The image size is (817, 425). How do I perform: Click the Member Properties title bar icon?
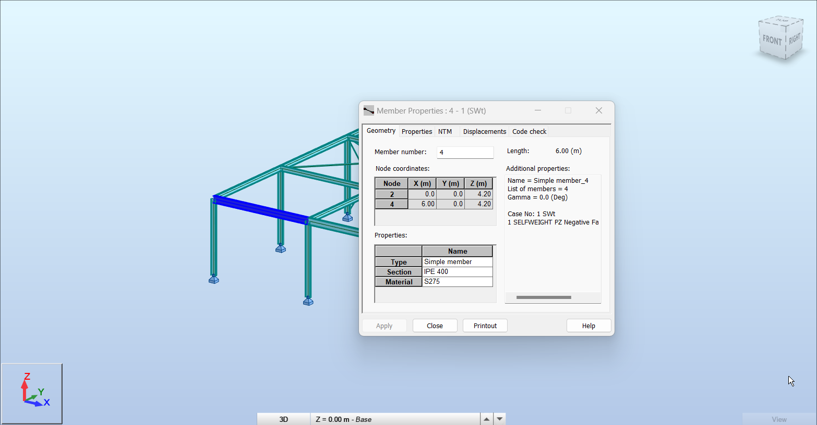click(x=369, y=111)
